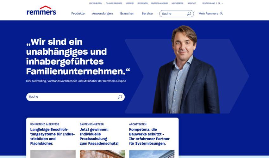Visit the Remmers Akademie link
The height and width of the screenshot is (158, 269).
[160, 3]
